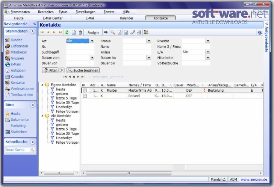Screen dimensions: 274x187
Task: Click the Filter button
Action: [x=50, y=70]
